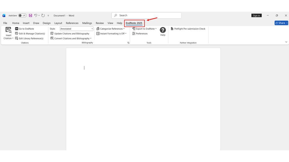Open the Style dropdown showing Annotated
This screenshot has width=289, height=162.
coord(76,28)
